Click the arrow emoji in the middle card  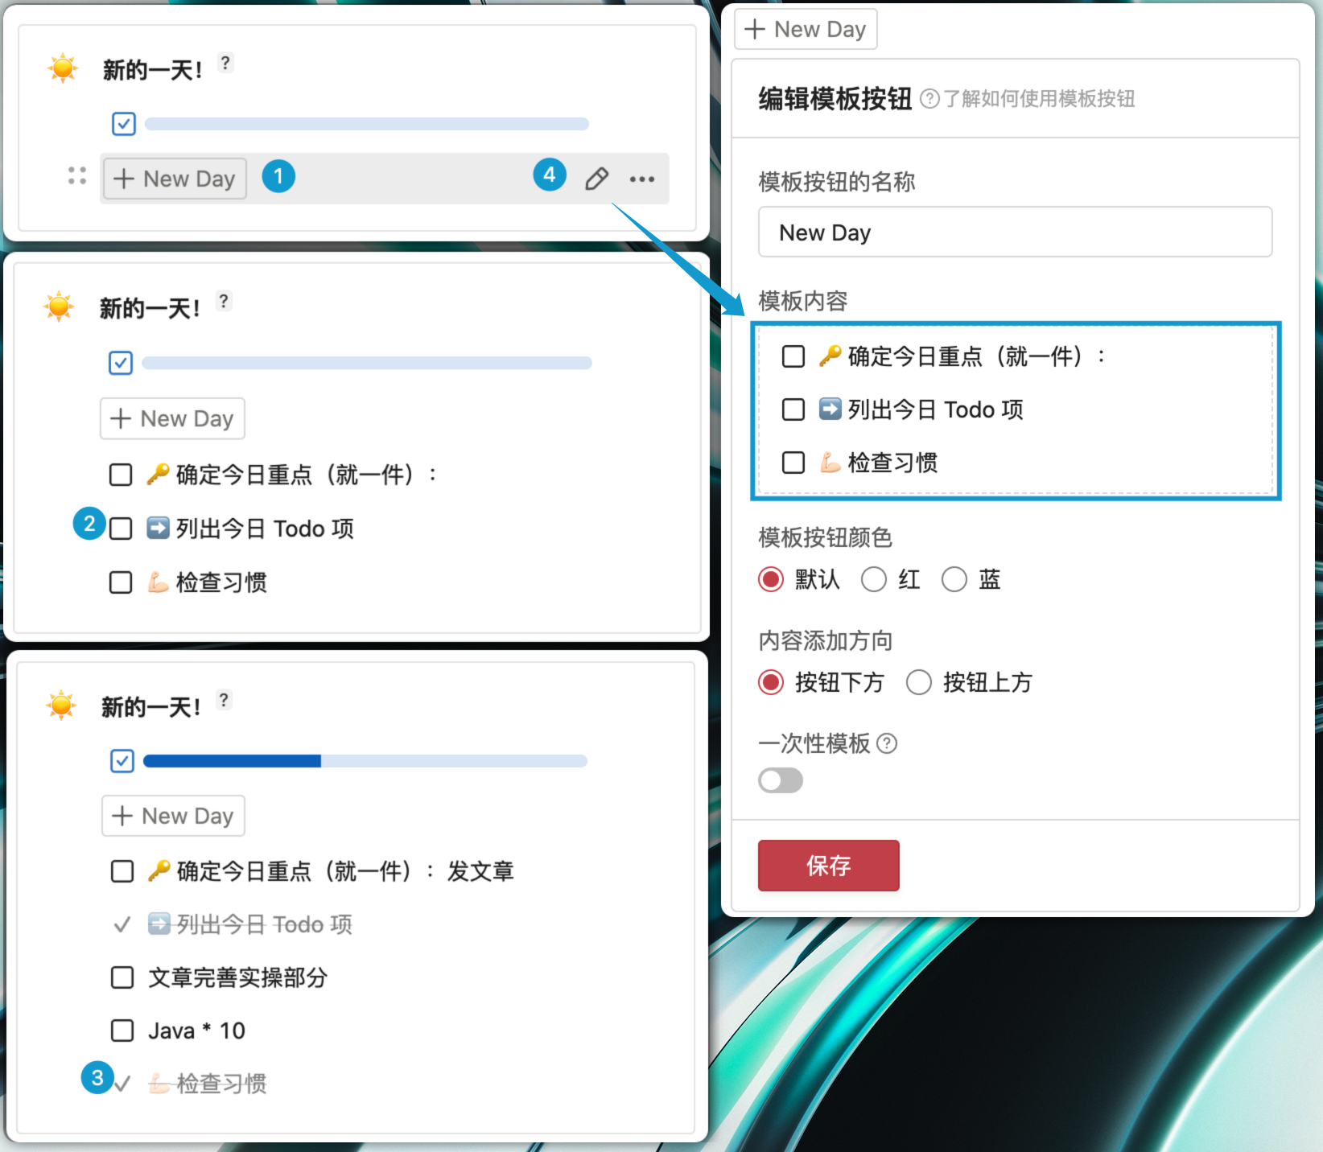pyautogui.click(x=158, y=528)
